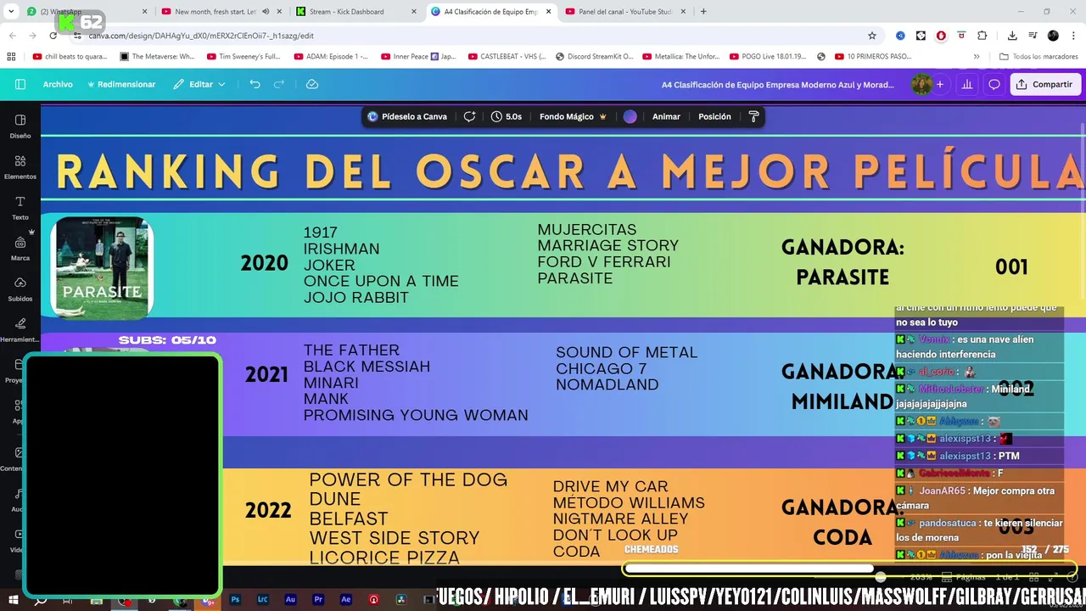
Task: Open the analytics bar chart icon
Action: coord(967,84)
